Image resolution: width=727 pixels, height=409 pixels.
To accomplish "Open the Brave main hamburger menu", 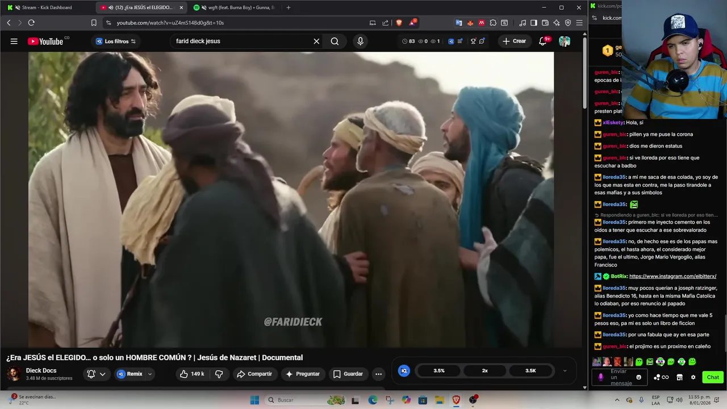I will pyautogui.click(x=579, y=23).
